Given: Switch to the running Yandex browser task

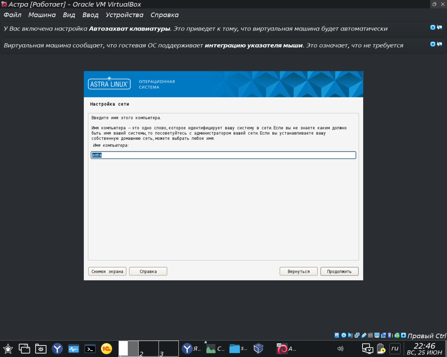Looking at the screenshot, I should point(191,348).
